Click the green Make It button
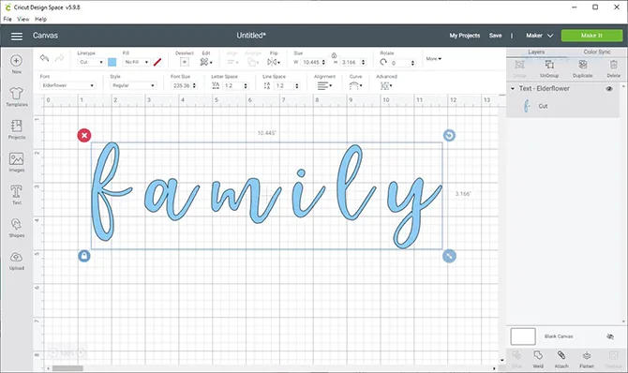 click(591, 36)
